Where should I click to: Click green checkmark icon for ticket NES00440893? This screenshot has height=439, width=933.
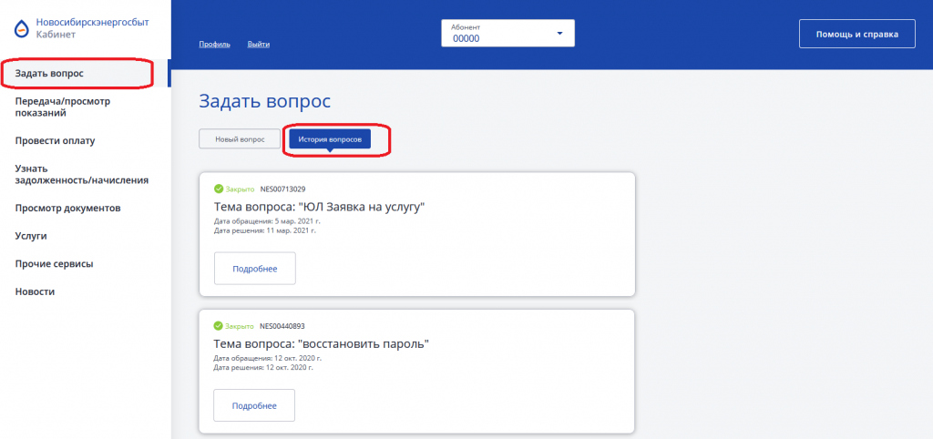218,326
